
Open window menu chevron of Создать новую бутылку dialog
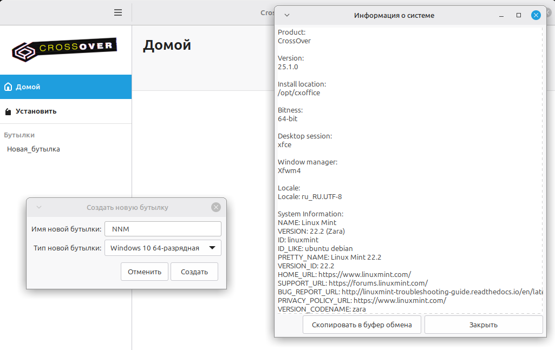[x=39, y=207]
